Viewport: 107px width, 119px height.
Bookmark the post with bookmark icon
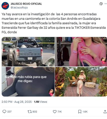80,111
